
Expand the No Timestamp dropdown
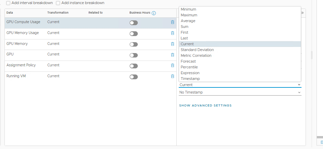coord(240,92)
